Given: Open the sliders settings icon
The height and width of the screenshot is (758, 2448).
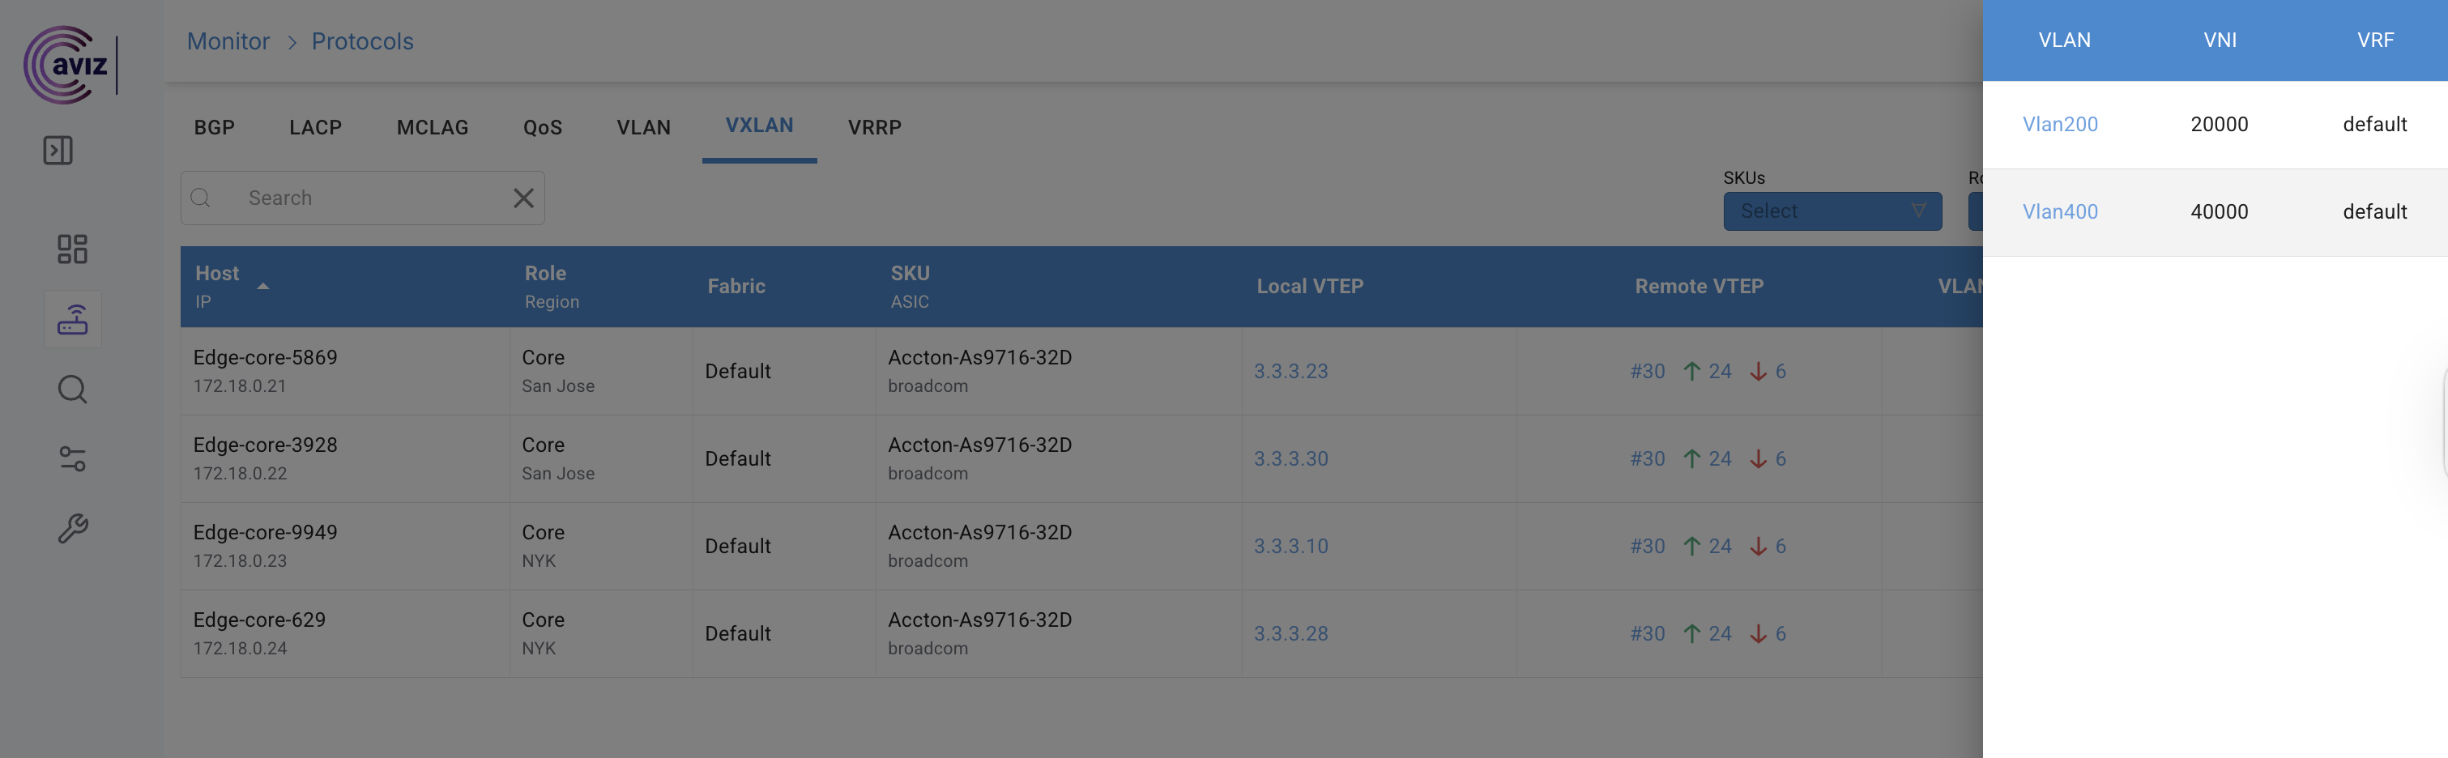Looking at the screenshot, I should pyautogui.click(x=72, y=459).
